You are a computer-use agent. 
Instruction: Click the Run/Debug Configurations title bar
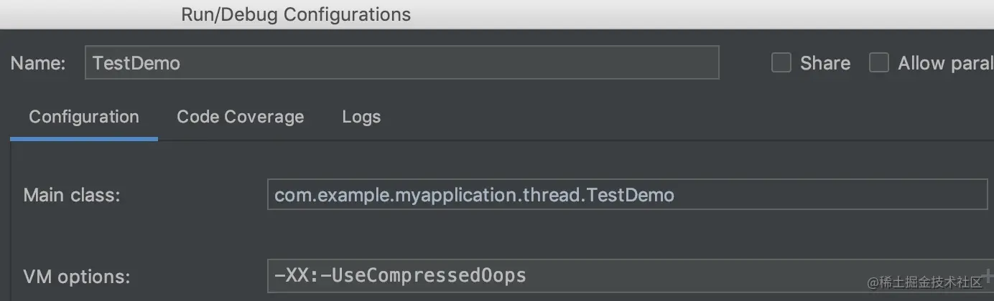tap(296, 14)
